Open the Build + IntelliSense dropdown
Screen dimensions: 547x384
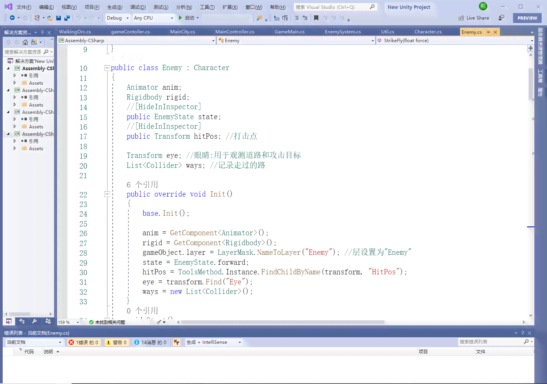click(214, 342)
